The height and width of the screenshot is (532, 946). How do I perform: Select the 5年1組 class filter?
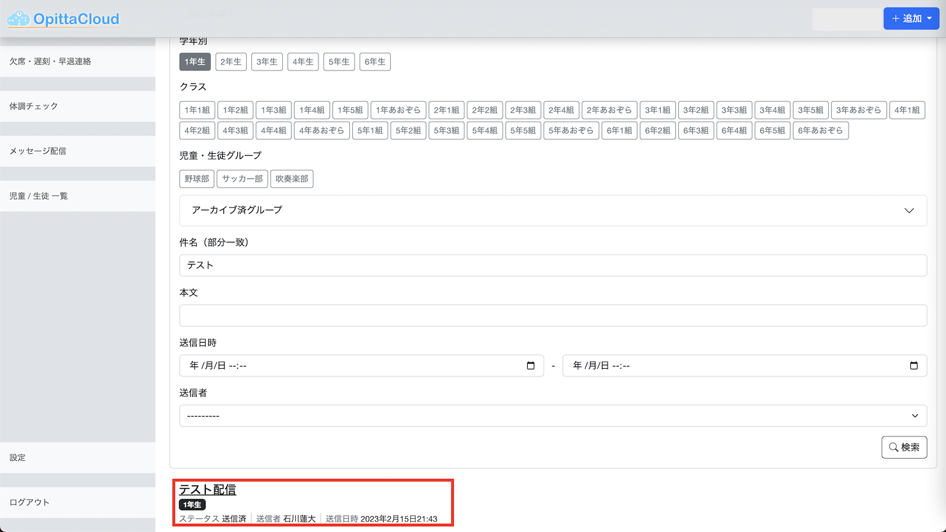[370, 131]
